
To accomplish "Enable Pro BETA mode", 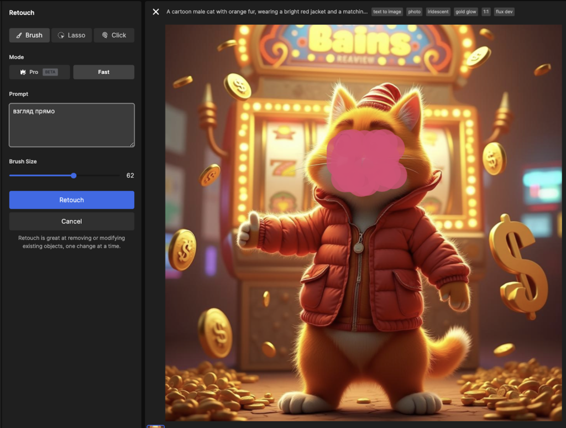I will [39, 72].
